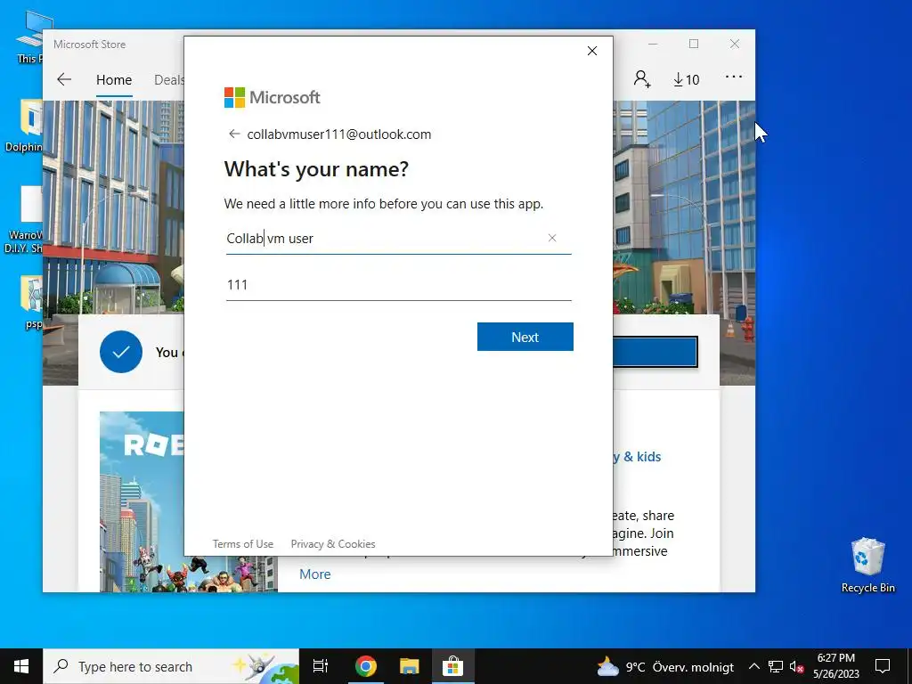Clear the first name field with X icon
Viewport: 912px width, 684px height.
pyautogui.click(x=552, y=238)
